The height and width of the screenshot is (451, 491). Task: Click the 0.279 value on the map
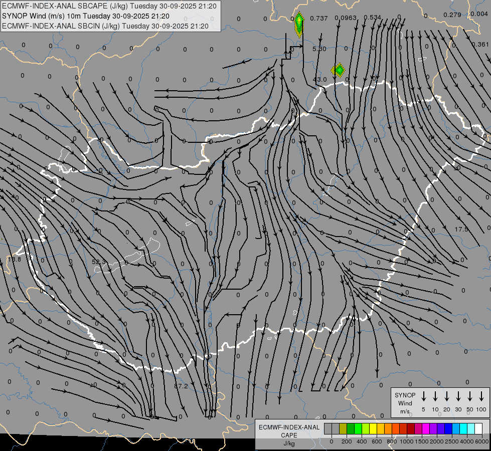click(452, 15)
